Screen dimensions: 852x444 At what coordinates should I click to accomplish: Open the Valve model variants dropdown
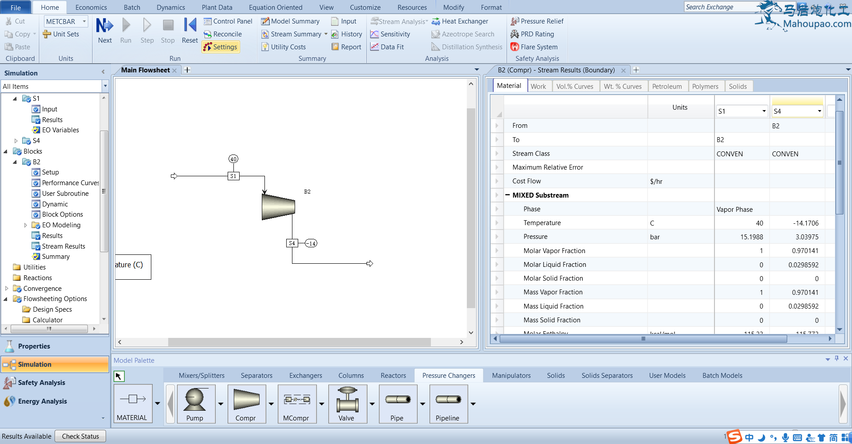pos(372,404)
